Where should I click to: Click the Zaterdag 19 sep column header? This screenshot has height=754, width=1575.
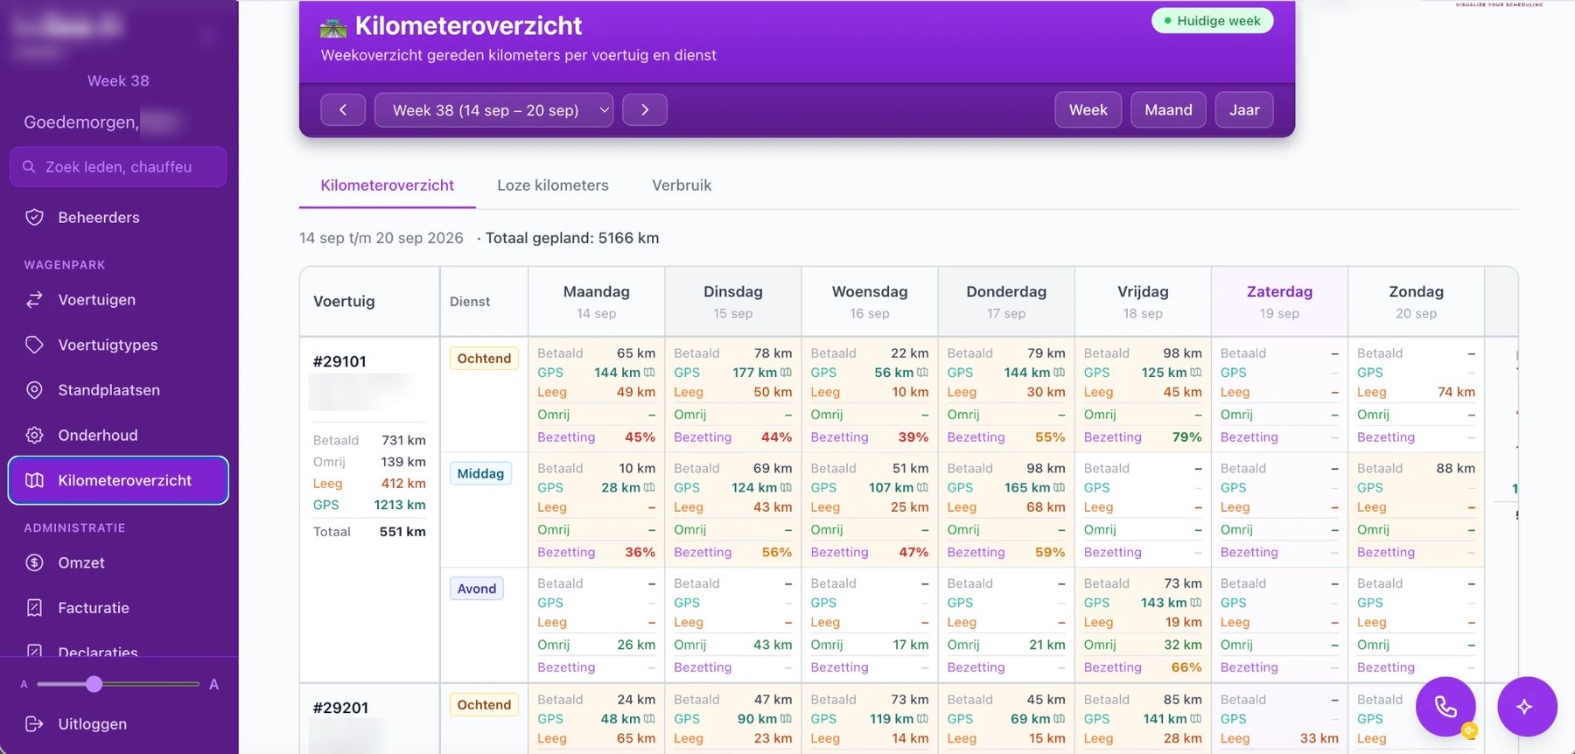coord(1279,302)
